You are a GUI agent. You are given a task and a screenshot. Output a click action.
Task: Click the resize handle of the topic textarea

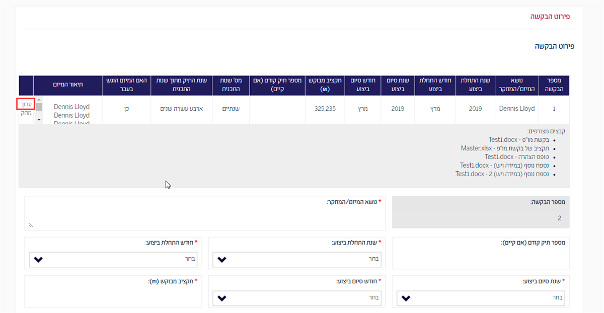click(x=31, y=225)
